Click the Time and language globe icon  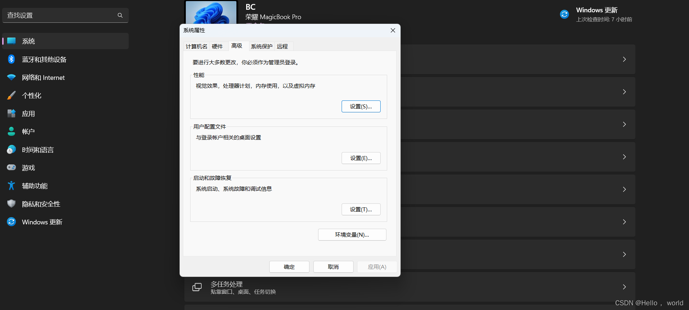click(x=12, y=150)
